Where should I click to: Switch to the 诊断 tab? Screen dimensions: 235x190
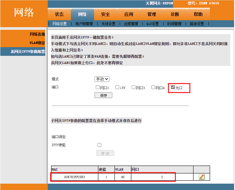click(x=175, y=14)
